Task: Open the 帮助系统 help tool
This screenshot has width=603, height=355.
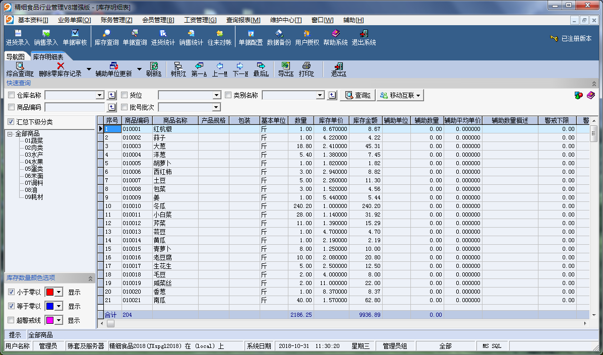Action: click(335, 38)
